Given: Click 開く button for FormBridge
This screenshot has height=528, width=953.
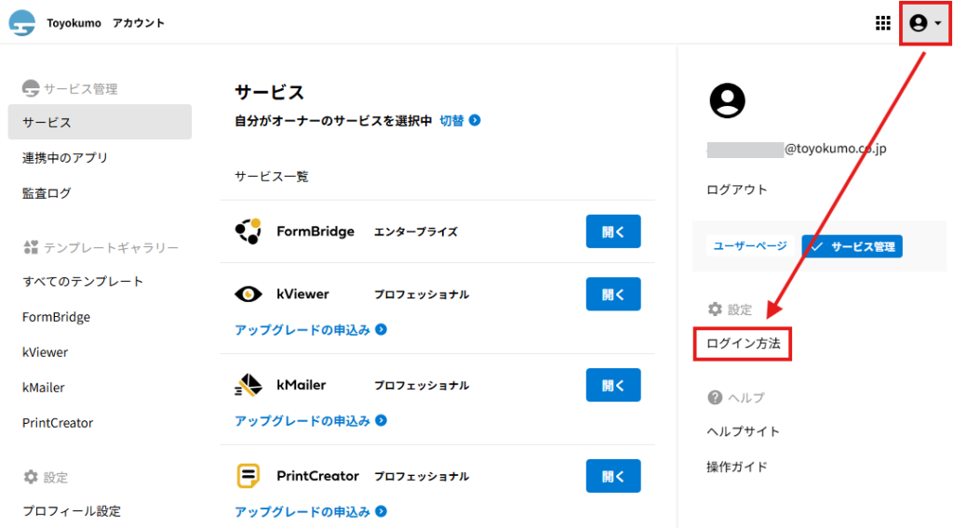Looking at the screenshot, I should pyautogui.click(x=613, y=231).
